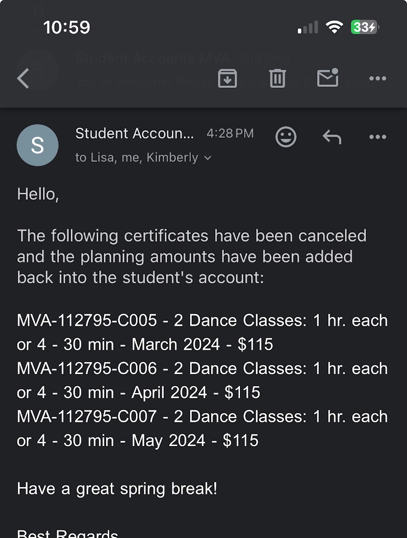
Task: Tap the back arrow to leave the email
Action: (x=23, y=79)
